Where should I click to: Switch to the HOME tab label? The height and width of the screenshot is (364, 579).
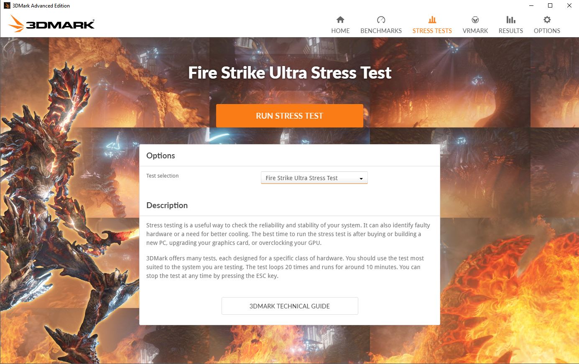click(x=340, y=31)
